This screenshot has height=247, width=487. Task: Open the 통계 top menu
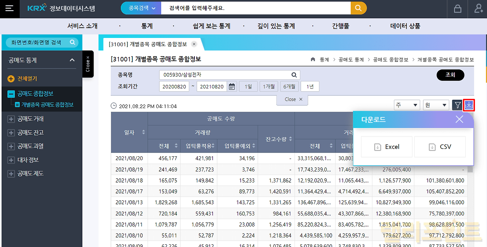click(147, 26)
